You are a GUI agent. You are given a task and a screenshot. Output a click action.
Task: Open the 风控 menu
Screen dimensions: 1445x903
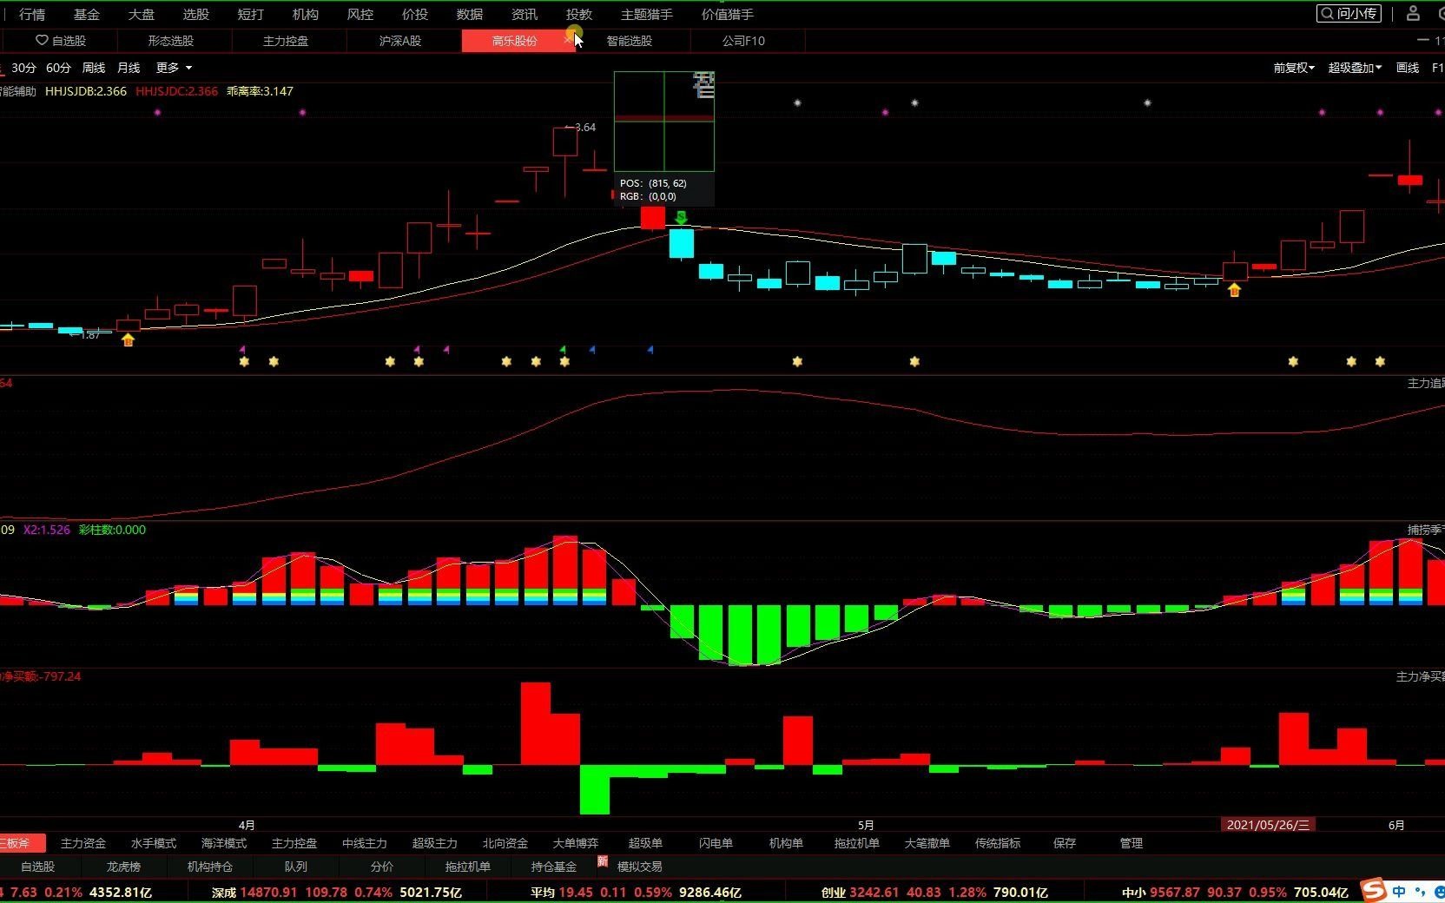(360, 14)
